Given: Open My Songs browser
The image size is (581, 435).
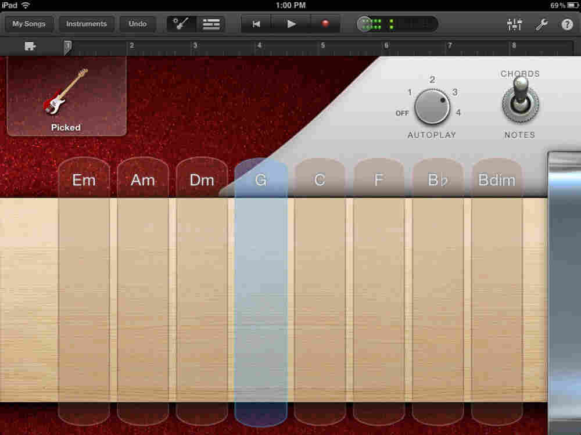Looking at the screenshot, I should (x=28, y=24).
